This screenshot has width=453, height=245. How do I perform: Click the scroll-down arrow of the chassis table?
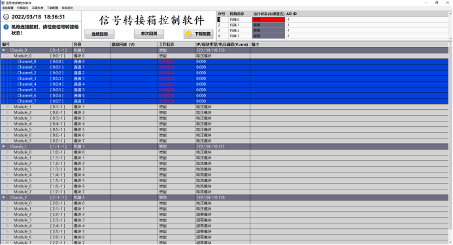pyautogui.click(x=450, y=38)
